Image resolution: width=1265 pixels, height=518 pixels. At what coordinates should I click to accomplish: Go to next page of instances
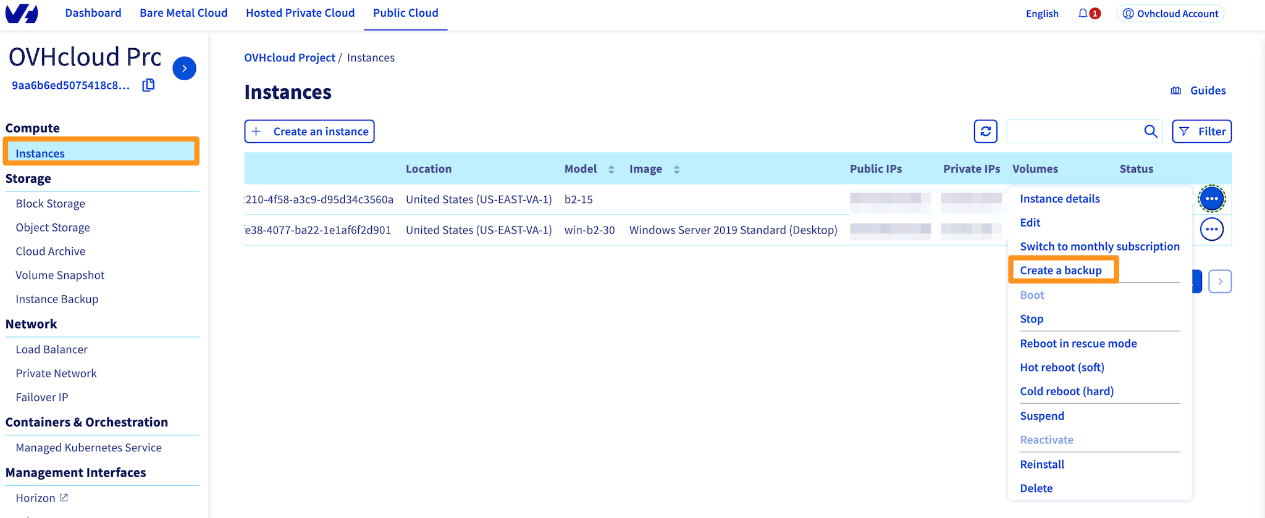[1220, 282]
